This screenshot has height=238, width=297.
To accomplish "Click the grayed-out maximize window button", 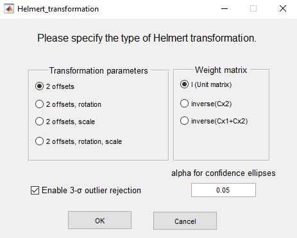I will (x=253, y=9).
